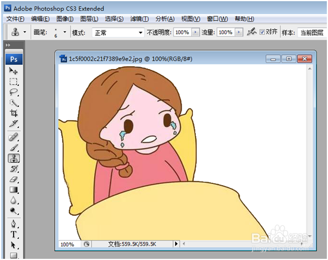Toggle the 对齐 aligned checkbox
The image size is (328, 260).
[x=262, y=32]
